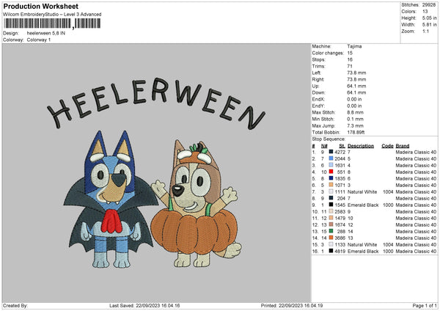The image size is (440, 311).
Task: Select the navy swatch with 1835 stitches
Action: point(331,178)
